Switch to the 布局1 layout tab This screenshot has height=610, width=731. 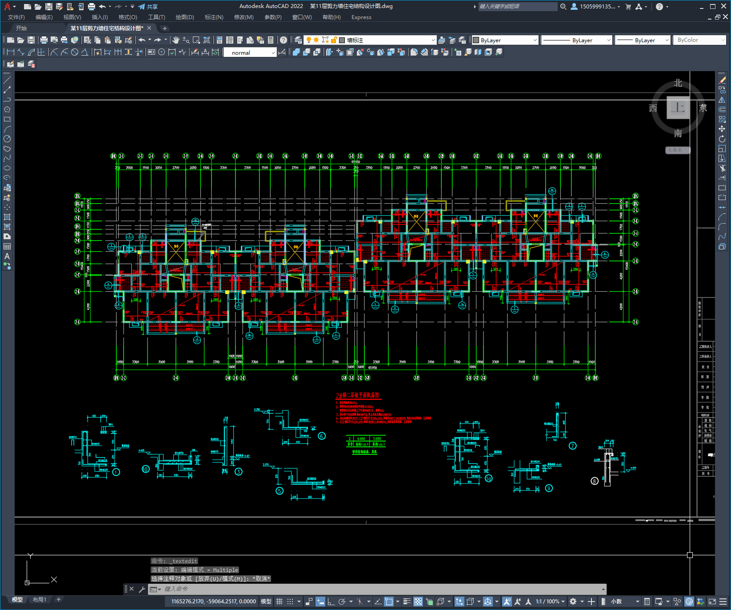click(x=40, y=600)
